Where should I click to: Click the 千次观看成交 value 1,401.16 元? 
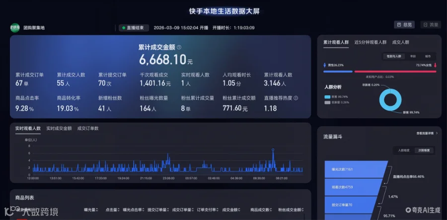tap(155, 83)
